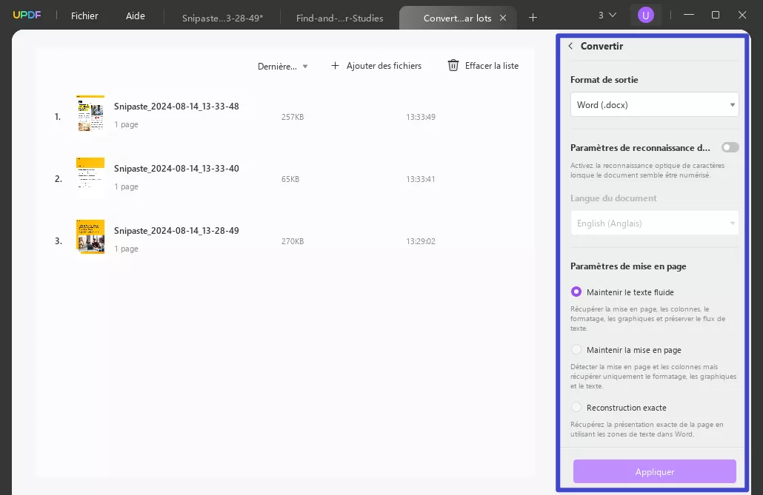Image resolution: width=763 pixels, height=495 pixels.
Task: Open a new tab with the plus icon
Action: click(533, 16)
